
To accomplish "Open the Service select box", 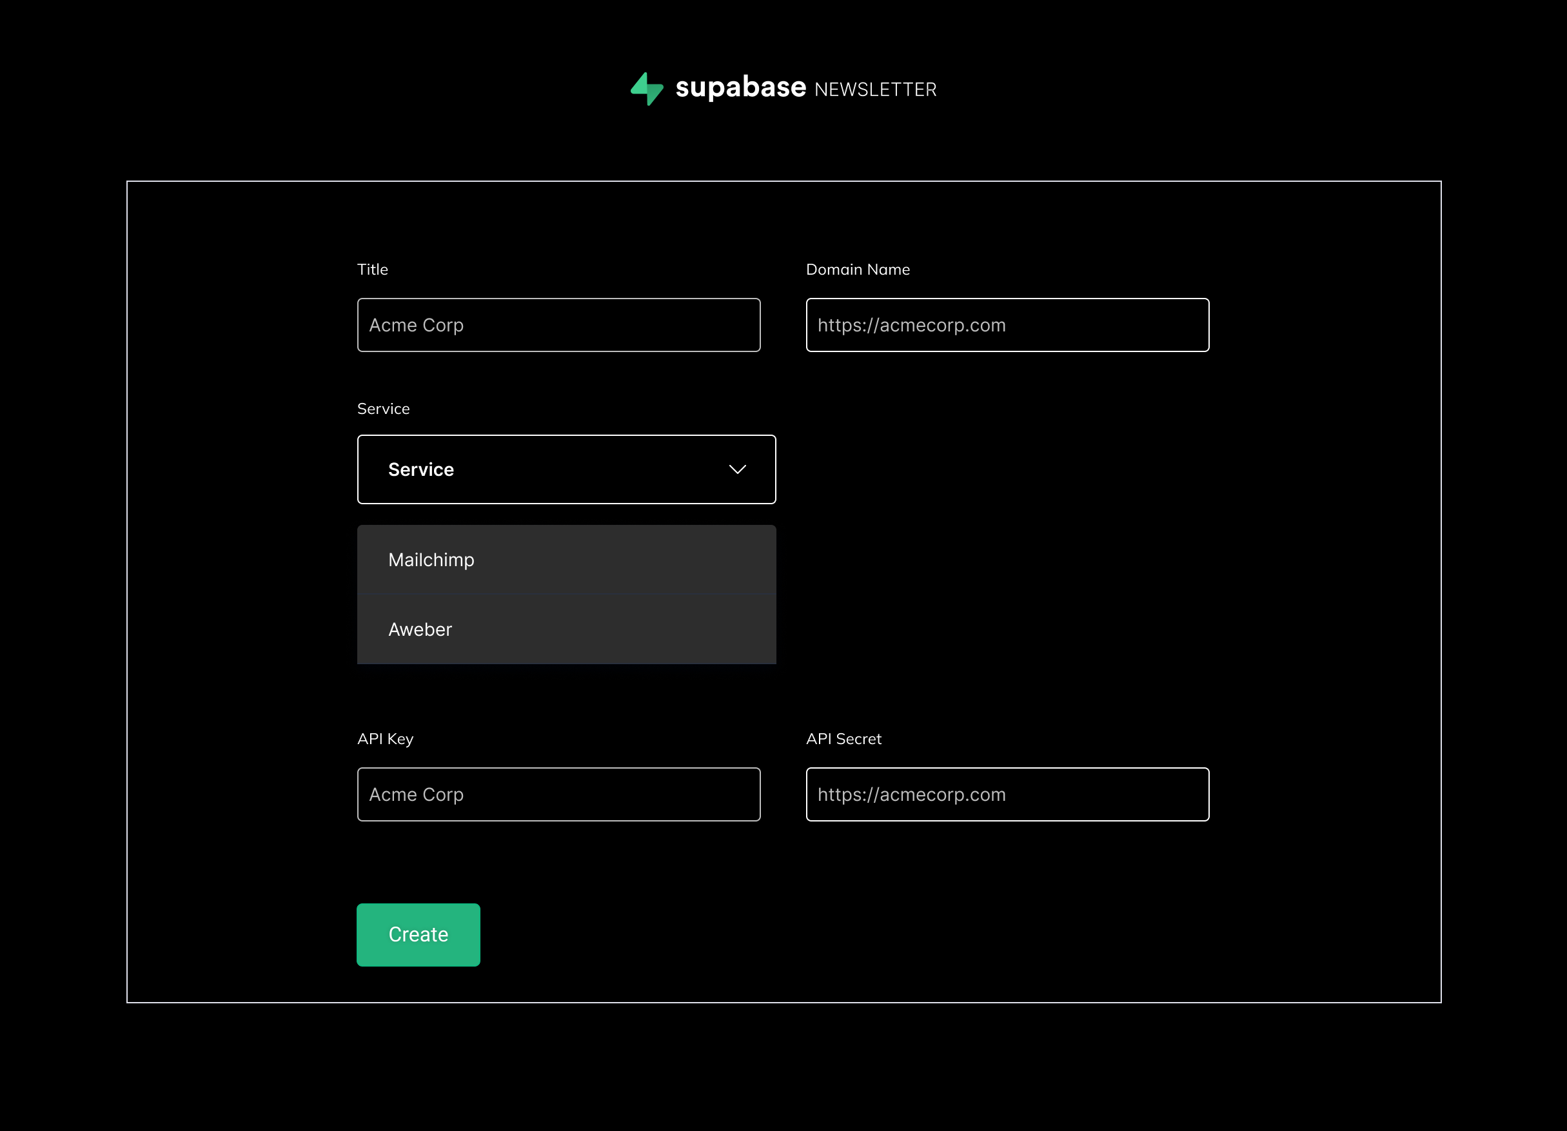I will 566,469.
